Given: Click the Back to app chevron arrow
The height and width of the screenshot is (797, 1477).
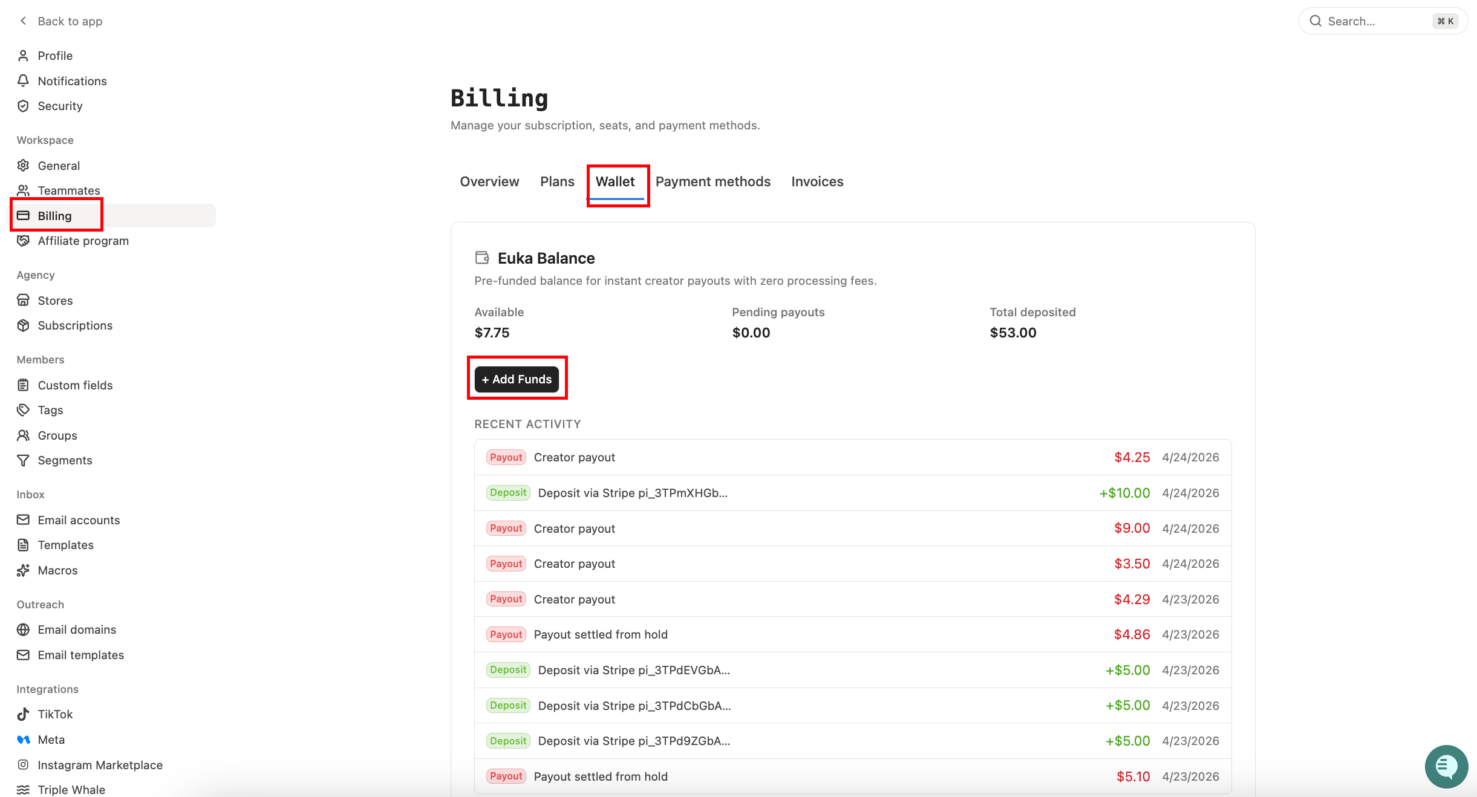Looking at the screenshot, I should (23, 21).
